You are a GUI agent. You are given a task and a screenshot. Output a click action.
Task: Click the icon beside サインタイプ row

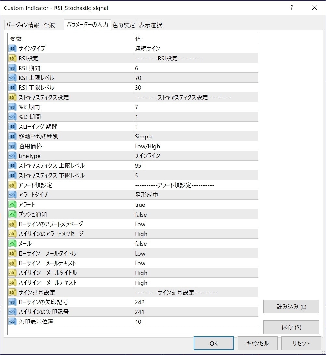click(12, 48)
